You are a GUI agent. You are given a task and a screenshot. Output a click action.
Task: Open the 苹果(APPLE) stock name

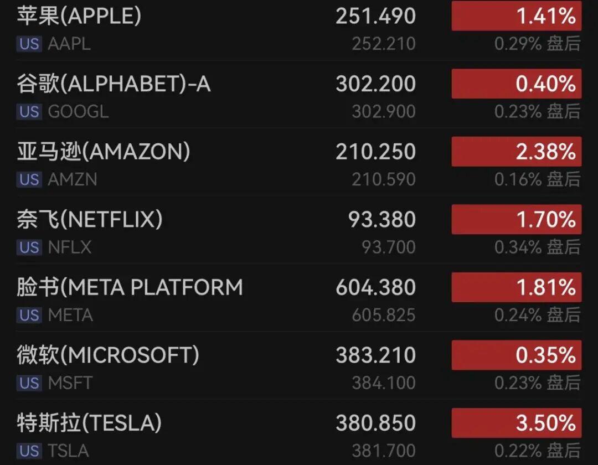click(79, 17)
